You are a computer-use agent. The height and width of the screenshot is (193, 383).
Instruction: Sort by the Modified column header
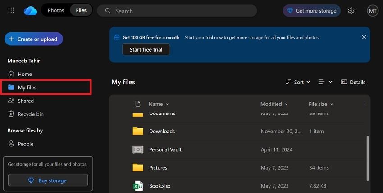[274, 104]
